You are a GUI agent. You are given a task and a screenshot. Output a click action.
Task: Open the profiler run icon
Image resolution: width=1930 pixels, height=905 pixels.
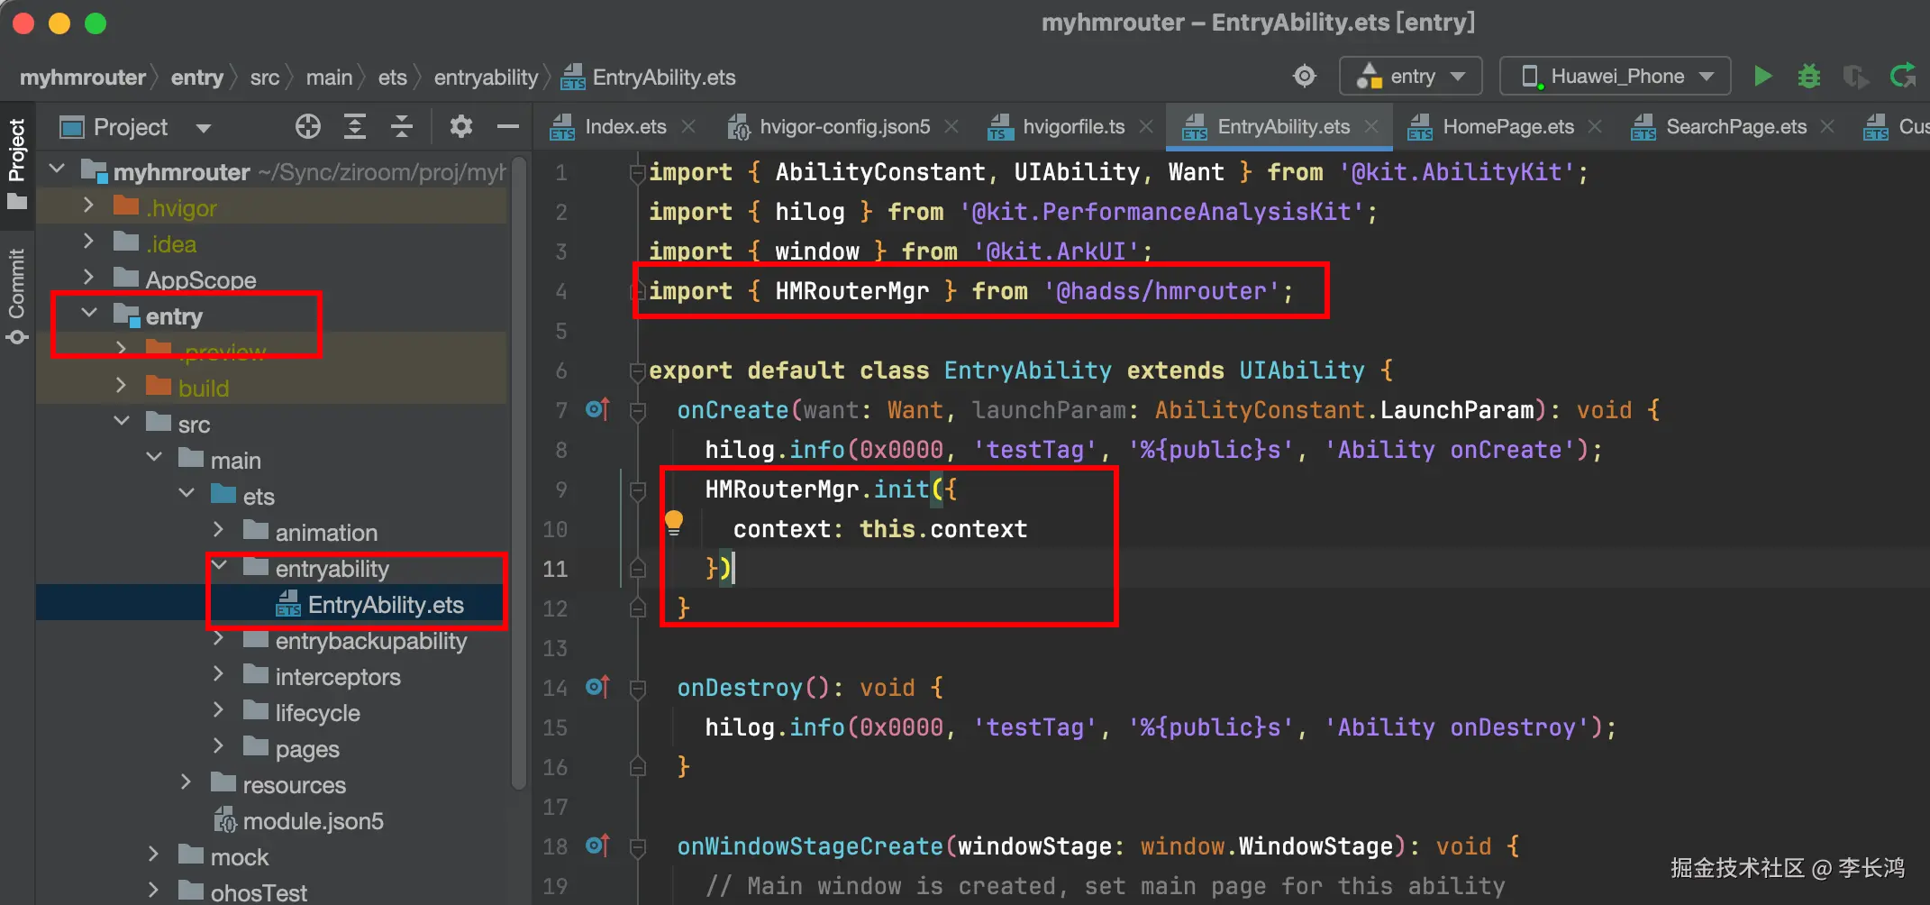coord(1855,77)
